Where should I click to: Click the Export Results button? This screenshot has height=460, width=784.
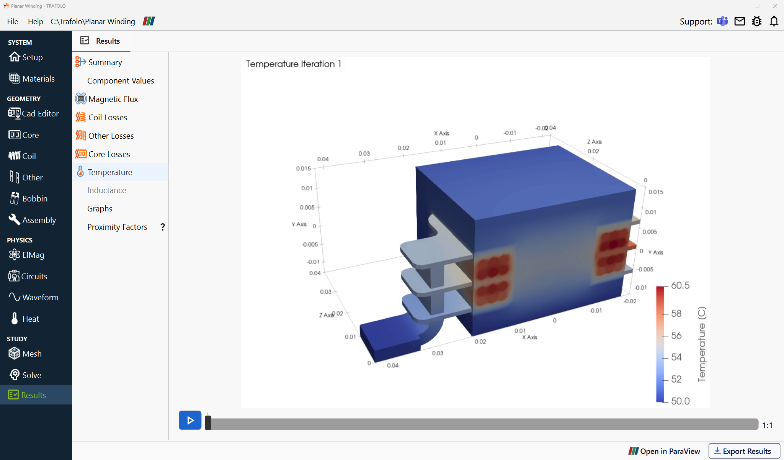pos(744,451)
